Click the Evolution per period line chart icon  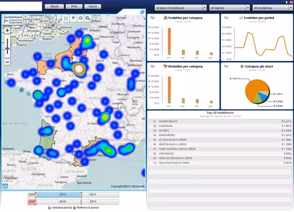click(x=241, y=18)
